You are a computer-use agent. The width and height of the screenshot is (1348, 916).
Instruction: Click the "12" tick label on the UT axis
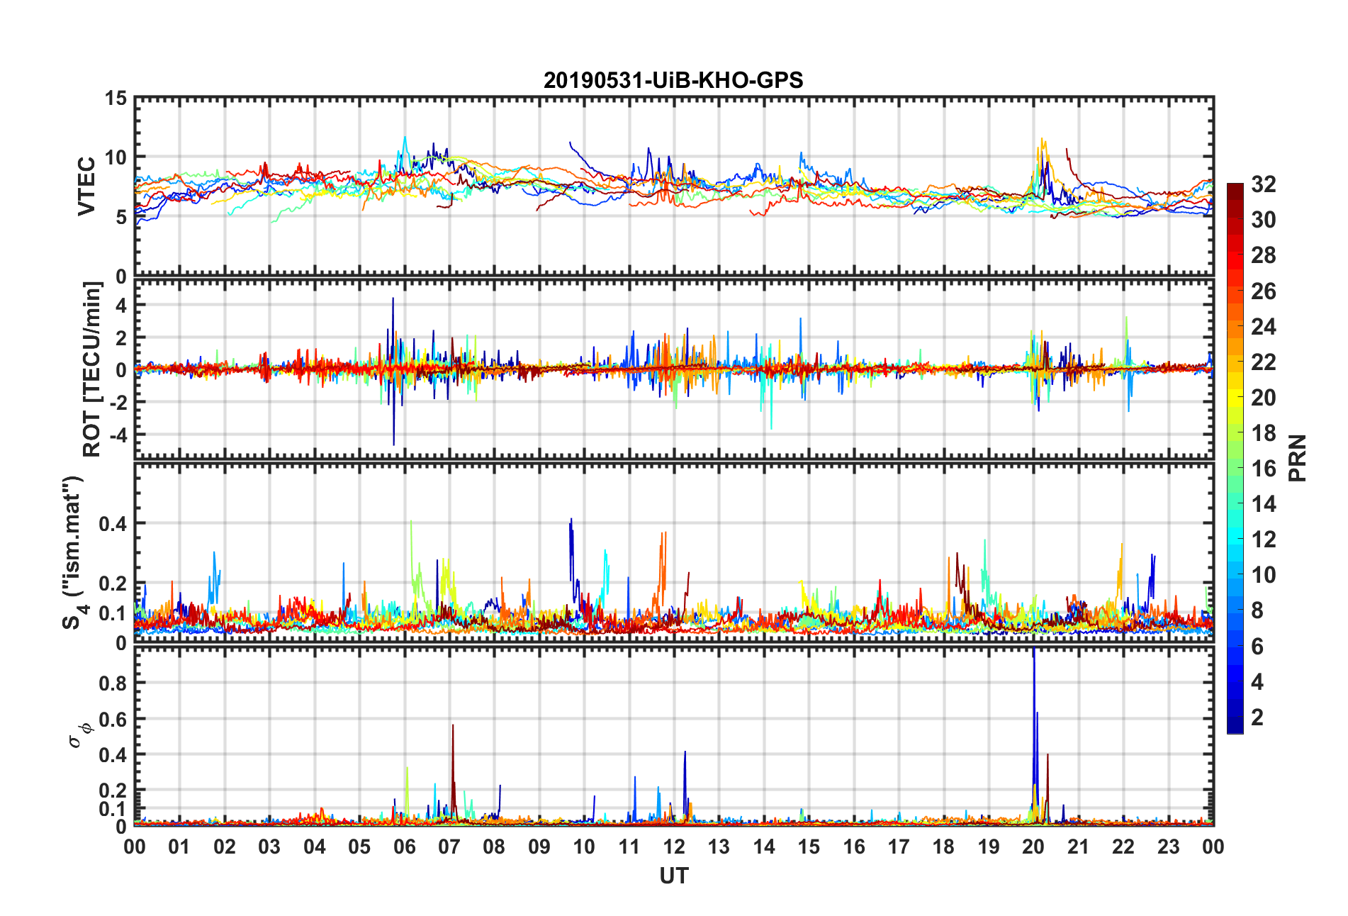(x=674, y=847)
